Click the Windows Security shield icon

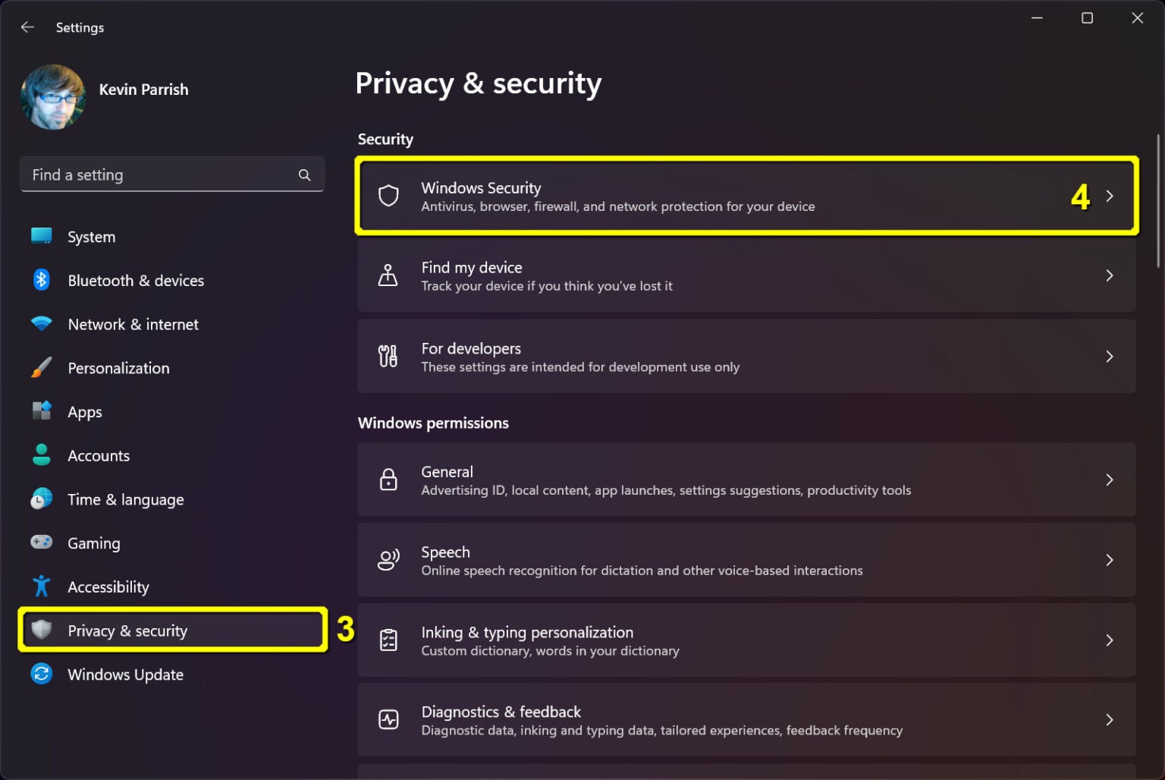click(388, 196)
